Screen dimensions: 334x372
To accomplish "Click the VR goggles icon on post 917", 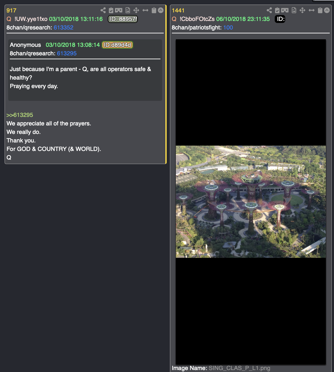I will tap(119, 10).
